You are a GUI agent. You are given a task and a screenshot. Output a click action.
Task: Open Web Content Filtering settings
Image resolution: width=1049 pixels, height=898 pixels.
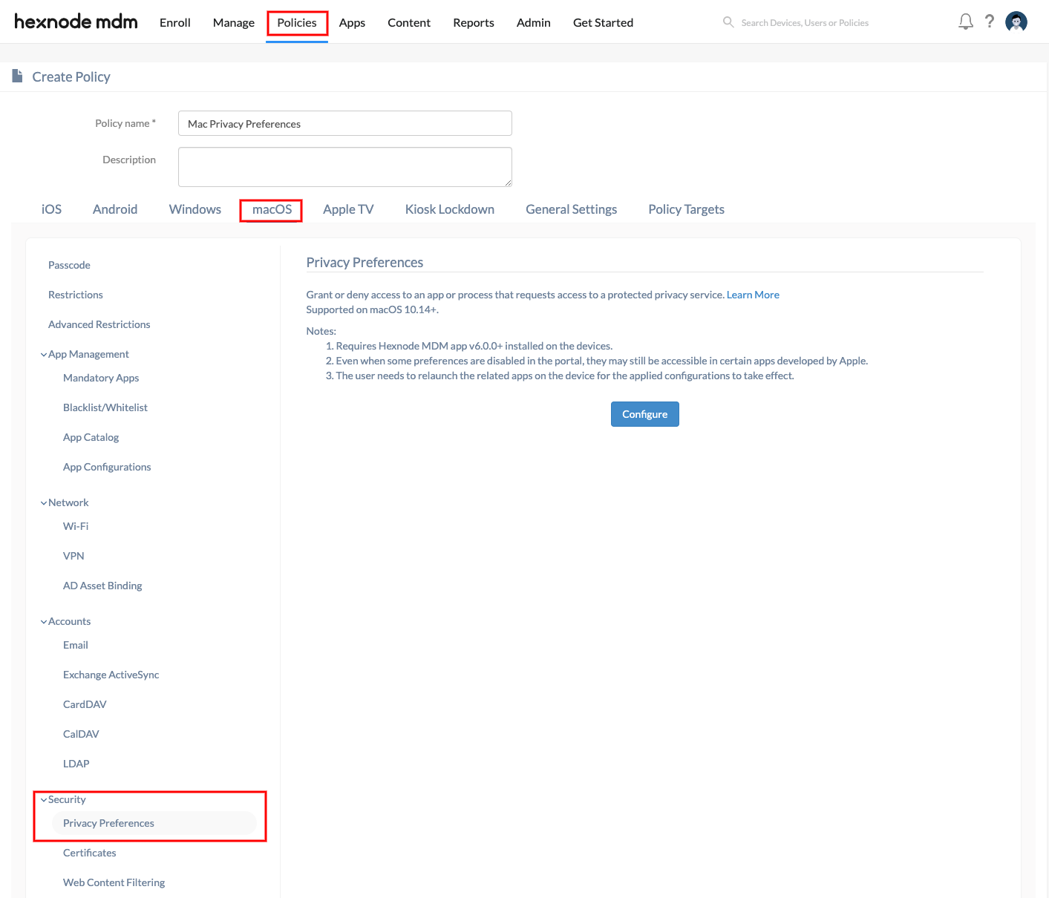114,882
